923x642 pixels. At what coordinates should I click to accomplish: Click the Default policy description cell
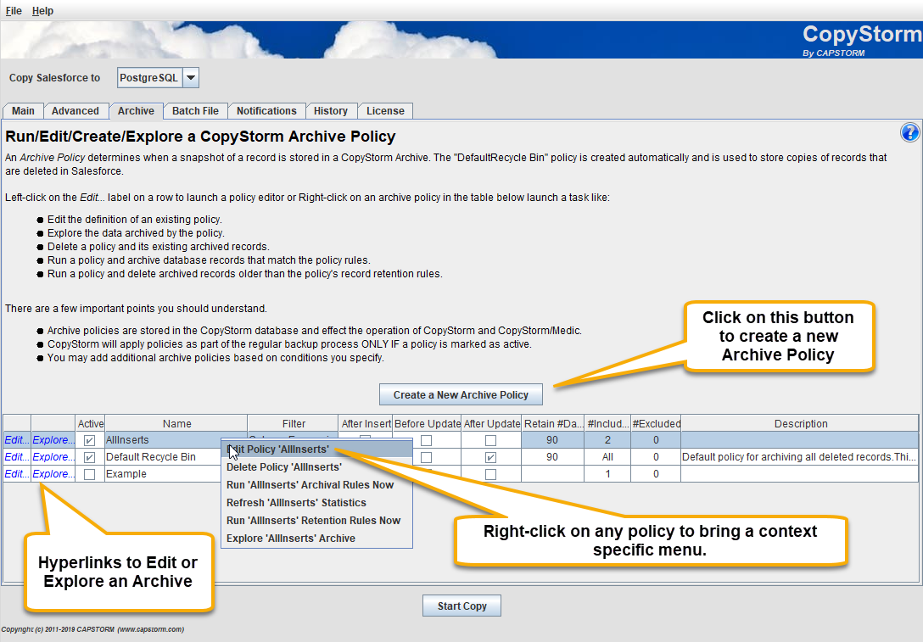pos(799,456)
